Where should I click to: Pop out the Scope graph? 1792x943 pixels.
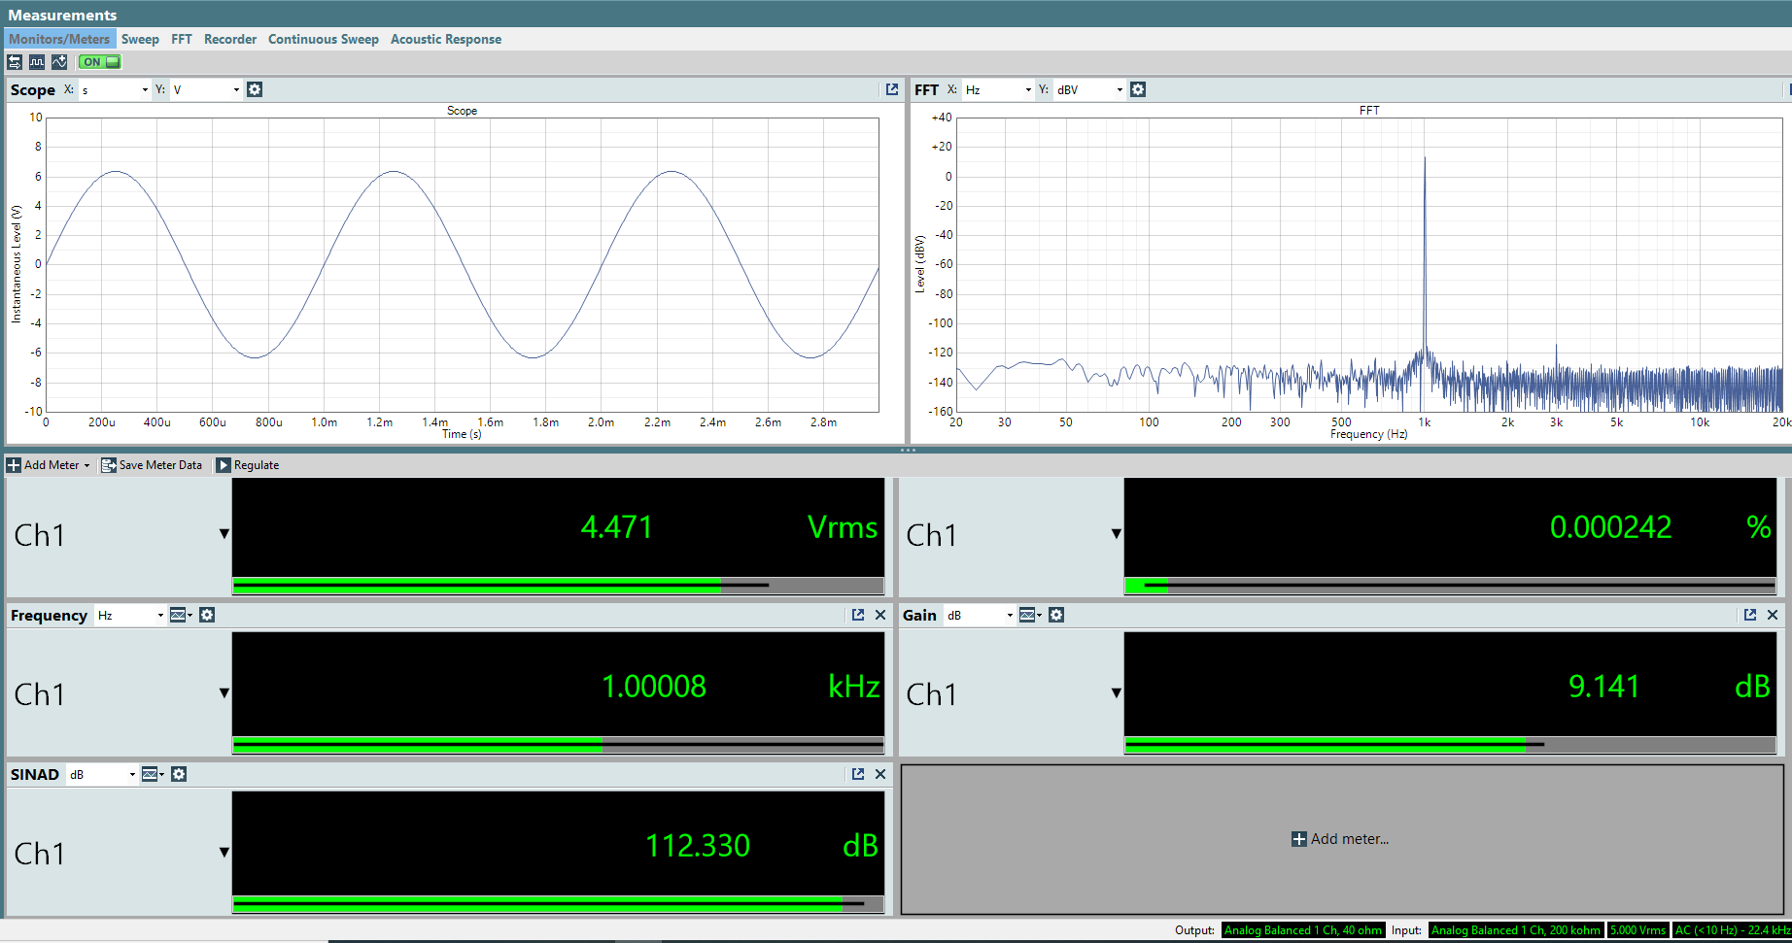pyautogui.click(x=892, y=89)
